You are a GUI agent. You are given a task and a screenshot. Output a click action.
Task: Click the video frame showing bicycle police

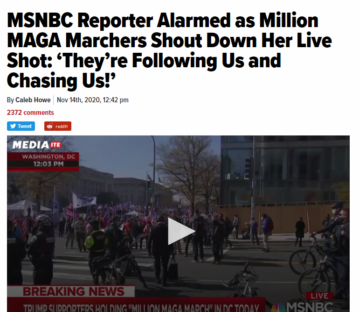click(x=178, y=224)
